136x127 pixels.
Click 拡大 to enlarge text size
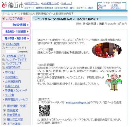[91, 8]
